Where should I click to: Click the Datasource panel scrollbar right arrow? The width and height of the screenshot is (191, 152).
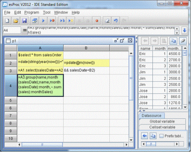pyautogui.click(x=177, y=144)
